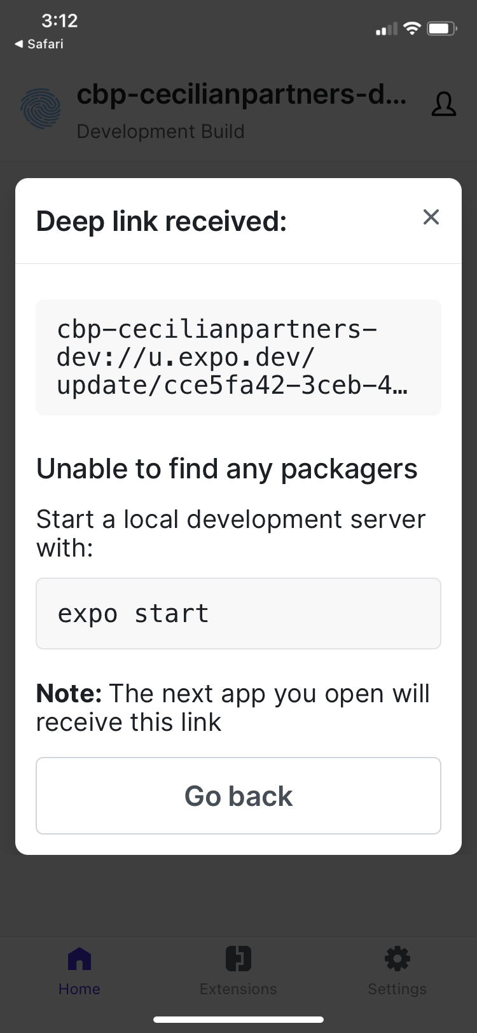Dismiss the deep link dialog with the X
This screenshot has width=477, height=1033.
[x=431, y=217]
